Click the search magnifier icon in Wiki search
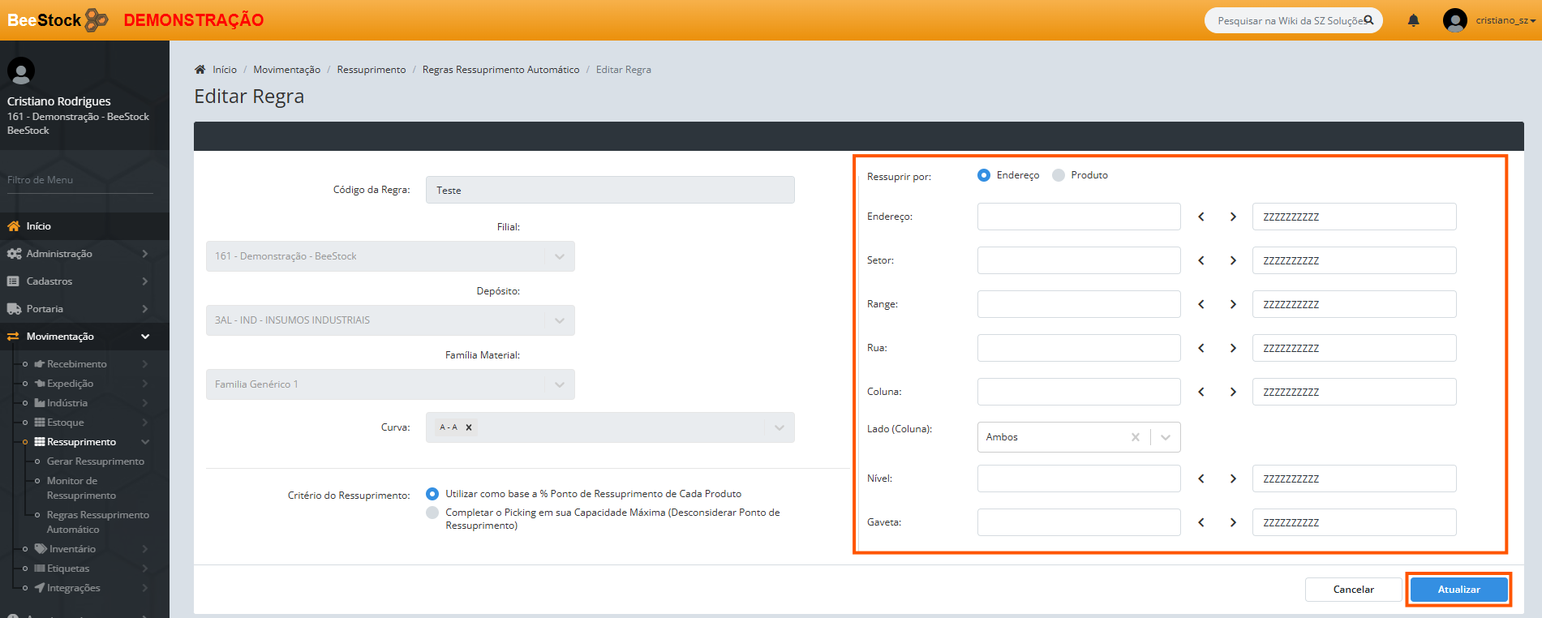This screenshot has height=618, width=1542. pyautogui.click(x=1368, y=20)
